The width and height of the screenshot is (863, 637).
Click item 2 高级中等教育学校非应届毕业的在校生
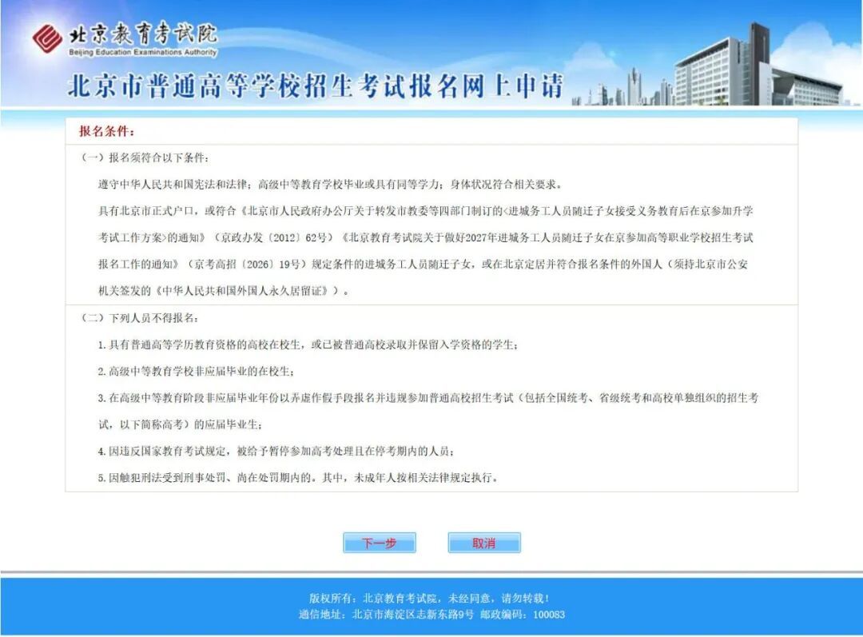pyautogui.click(x=196, y=372)
